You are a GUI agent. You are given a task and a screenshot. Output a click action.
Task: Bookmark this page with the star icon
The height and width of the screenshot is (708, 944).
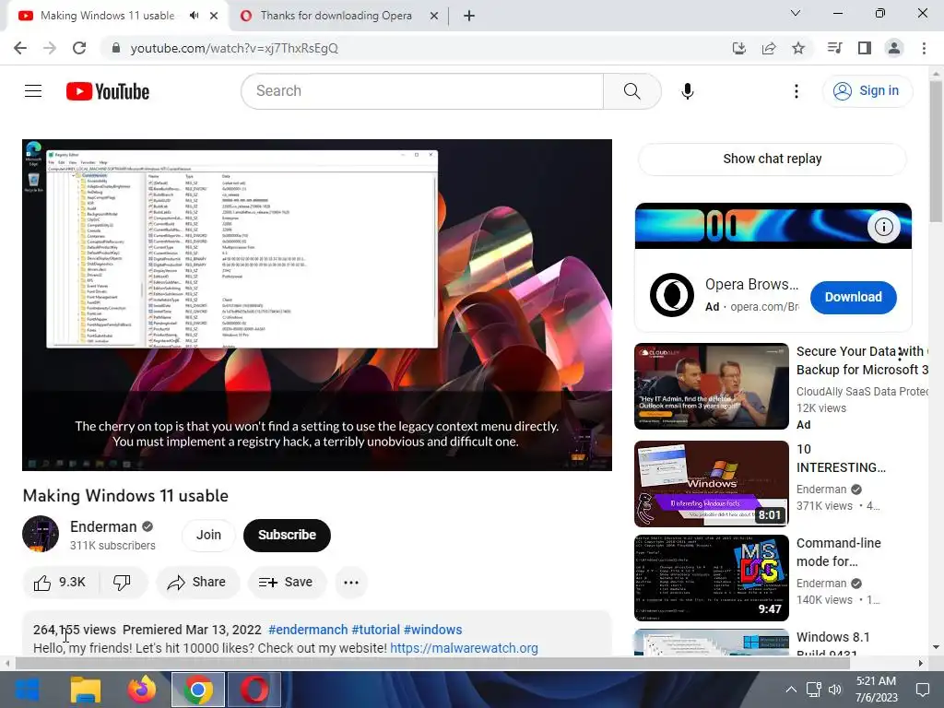pyautogui.click(x=798, y=48)
